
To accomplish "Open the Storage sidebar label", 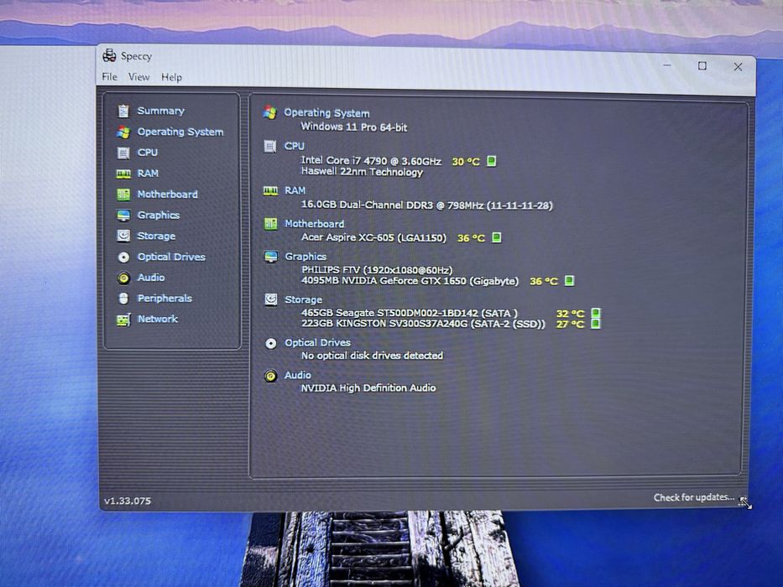I will pyautogui.click(x=156, y=236).
